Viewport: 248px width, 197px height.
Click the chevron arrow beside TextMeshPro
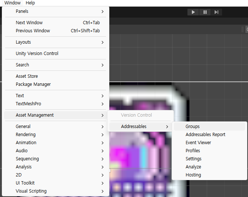pyautogui.click(x=102, y=104)
